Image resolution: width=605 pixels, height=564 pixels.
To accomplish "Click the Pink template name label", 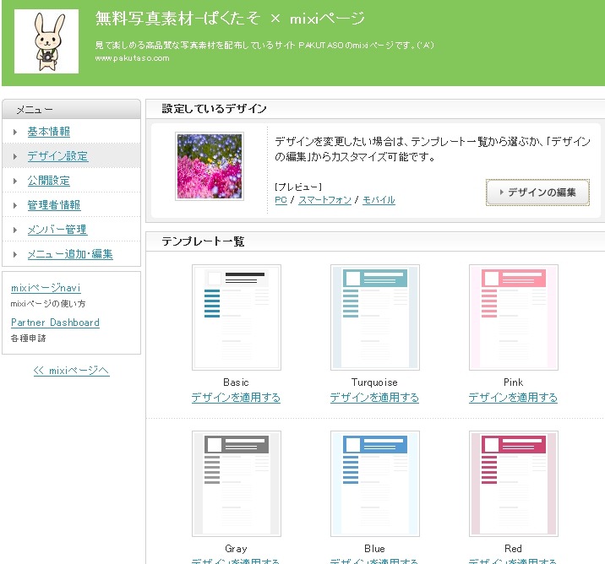I will [x=513, y=382].
